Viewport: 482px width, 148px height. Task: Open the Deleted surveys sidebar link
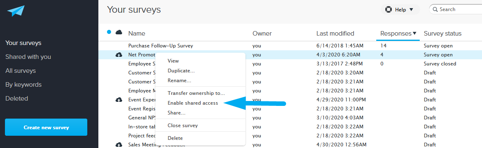16,99
